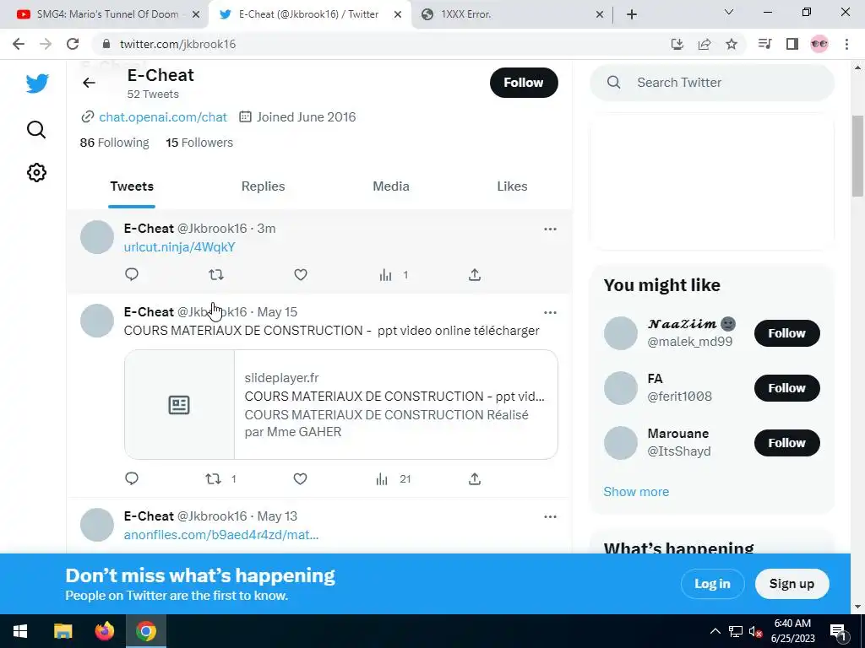
Task: Close the 1XXX Error tab
Action: (x=600, y=15)
